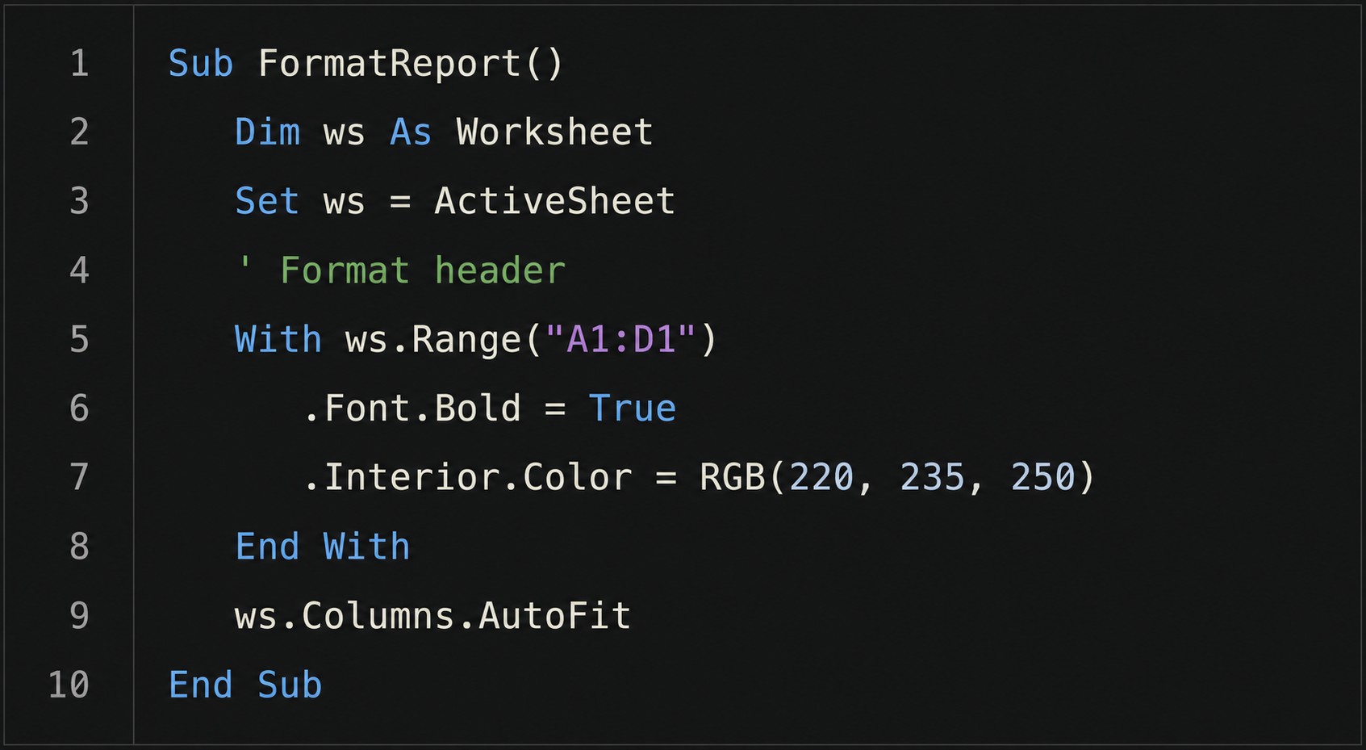Click the Dim keyword on line 2

tap(267, 132)
